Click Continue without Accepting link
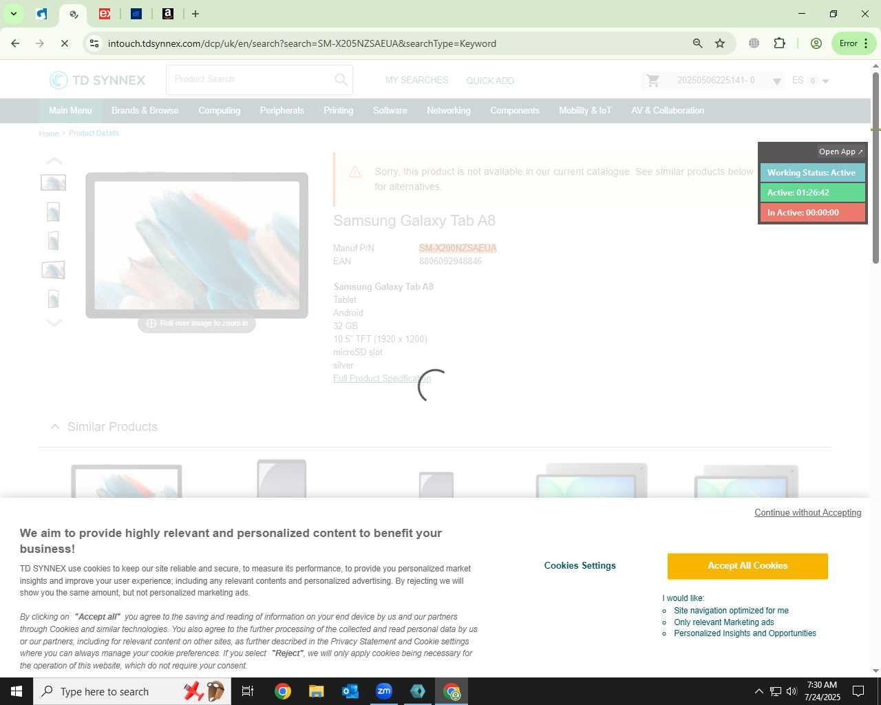 pyautogui.click(x=808, y=513)
